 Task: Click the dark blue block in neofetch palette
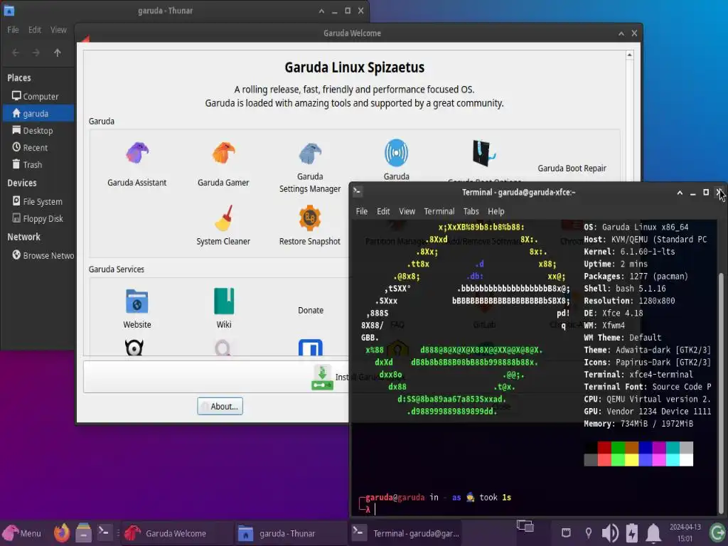coord(645,448)
